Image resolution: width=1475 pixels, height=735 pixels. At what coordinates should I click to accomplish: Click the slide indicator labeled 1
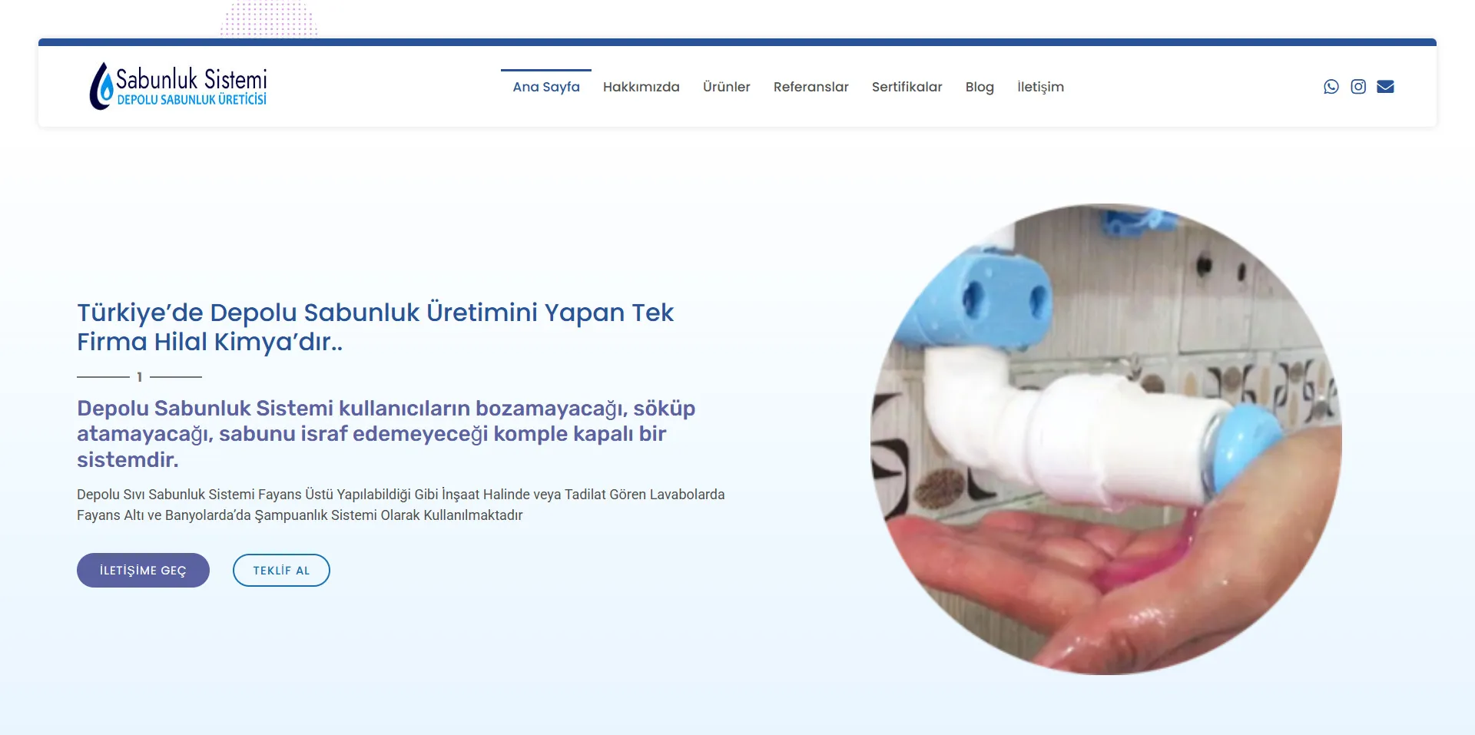(x=139, y=376)
